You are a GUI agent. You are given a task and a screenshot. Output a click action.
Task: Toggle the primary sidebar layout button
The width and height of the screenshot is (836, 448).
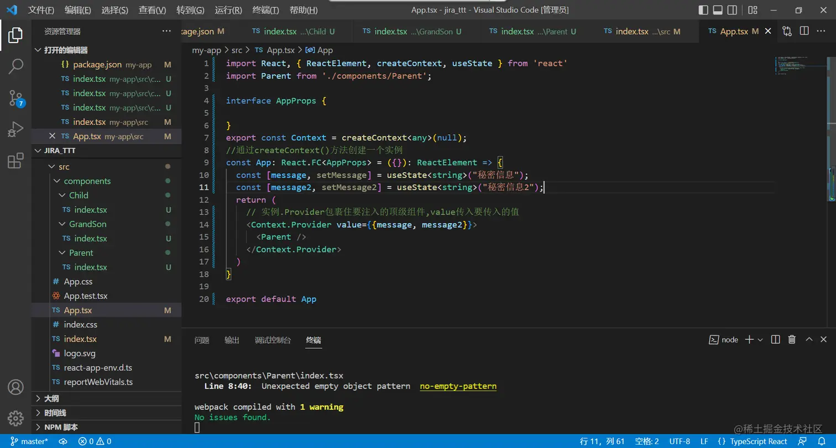(x=703, y=10)
